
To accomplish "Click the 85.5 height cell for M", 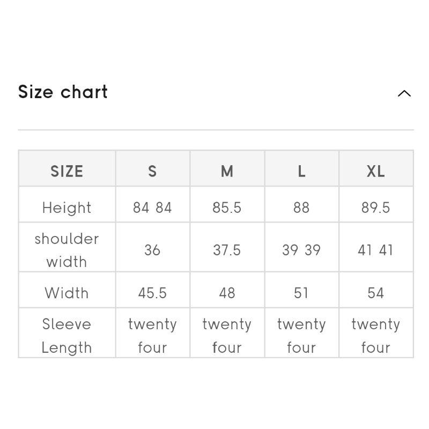I will point(227,208).
